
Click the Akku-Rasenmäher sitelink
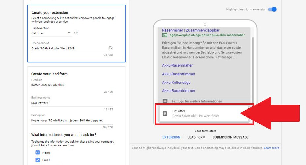[177, 65]
